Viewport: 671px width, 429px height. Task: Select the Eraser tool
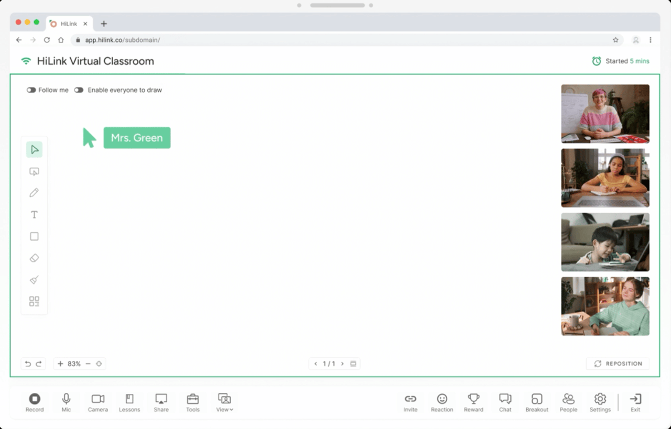34,258
